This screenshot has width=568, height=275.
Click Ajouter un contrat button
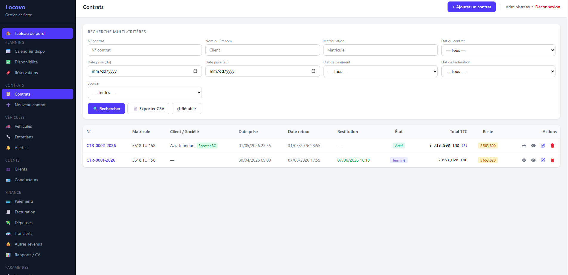[x=471, y=7]
